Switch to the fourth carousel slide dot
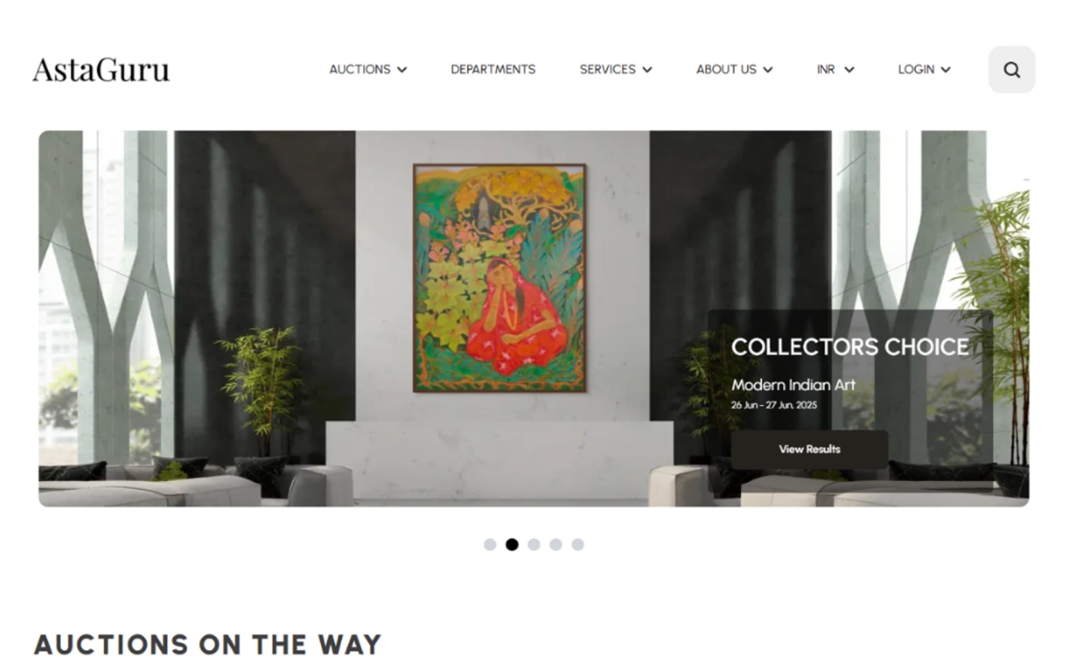The image size is (1068, 668). click(556, 544)
